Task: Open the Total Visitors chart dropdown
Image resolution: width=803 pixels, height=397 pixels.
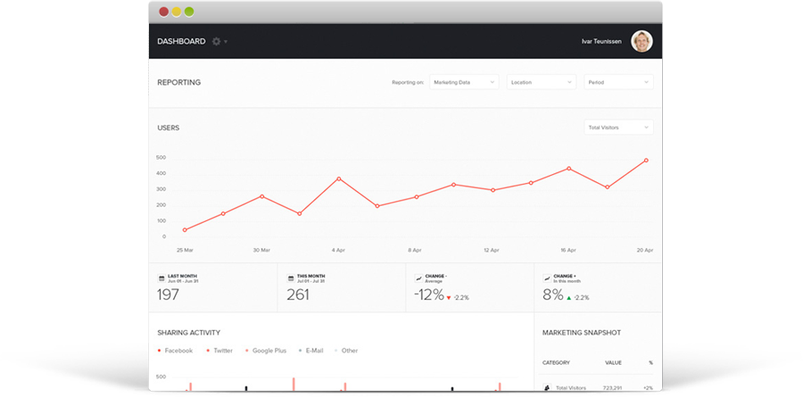Action: tap(618, 128)
